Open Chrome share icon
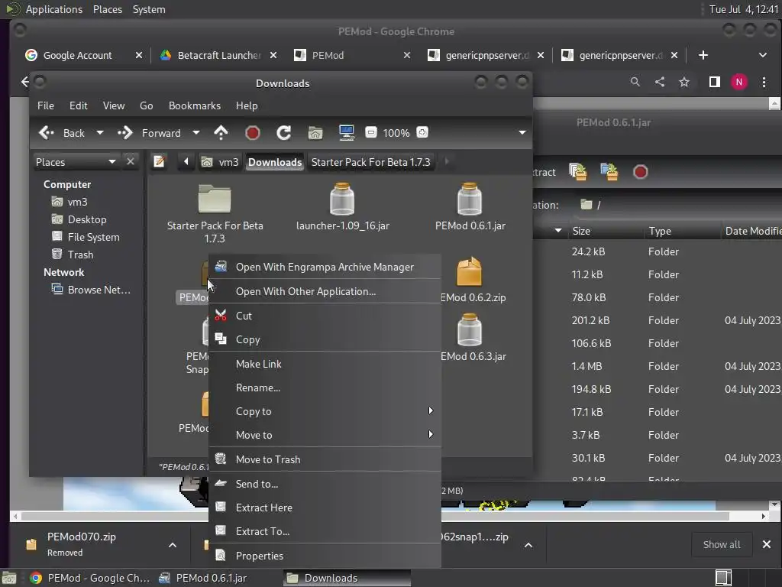The image size is (782, 587). 660,82
